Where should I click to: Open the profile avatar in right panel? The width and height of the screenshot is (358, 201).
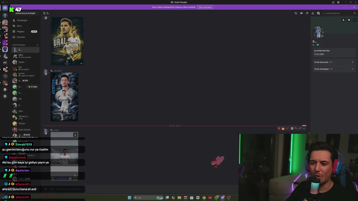tap(318, 32)
